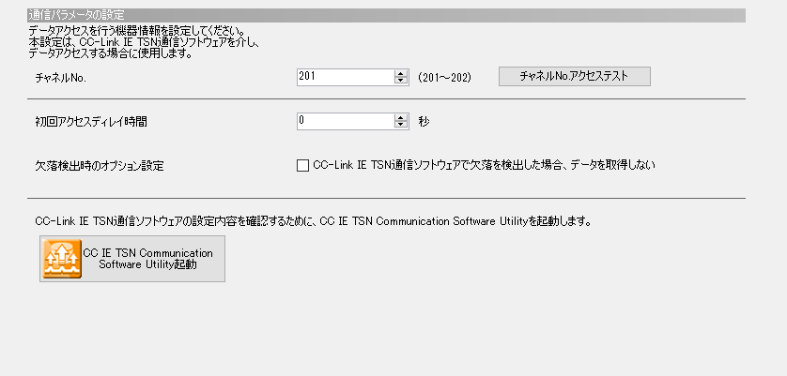Increment 初回アクセスディレイ時間 using the up arrow

click(x=401, y=117)
